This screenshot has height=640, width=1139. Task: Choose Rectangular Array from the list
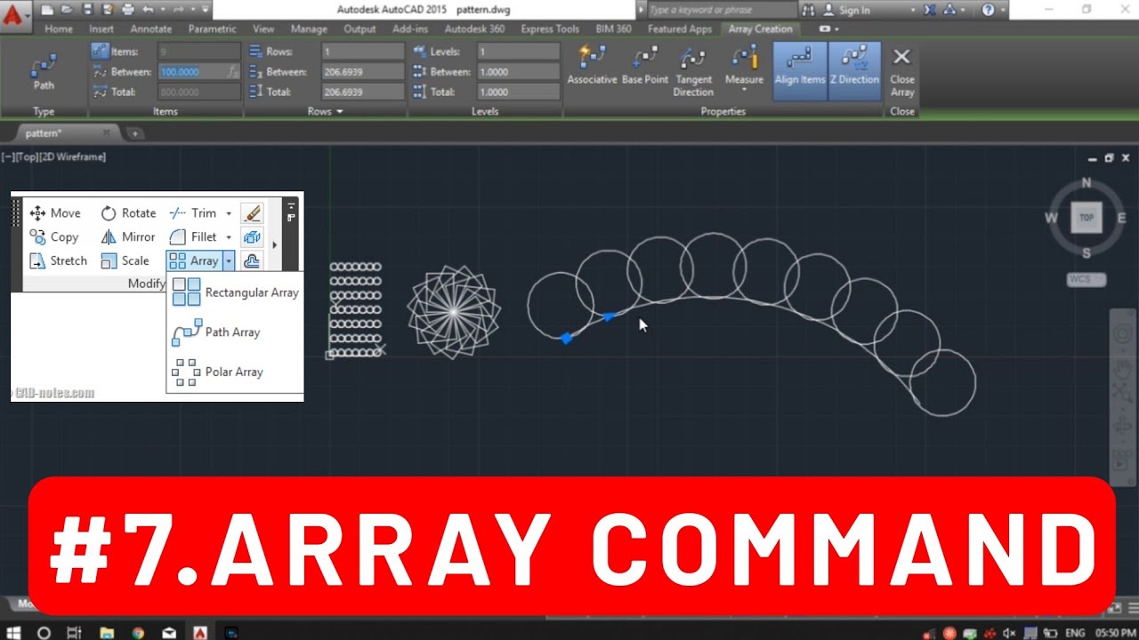236,292
